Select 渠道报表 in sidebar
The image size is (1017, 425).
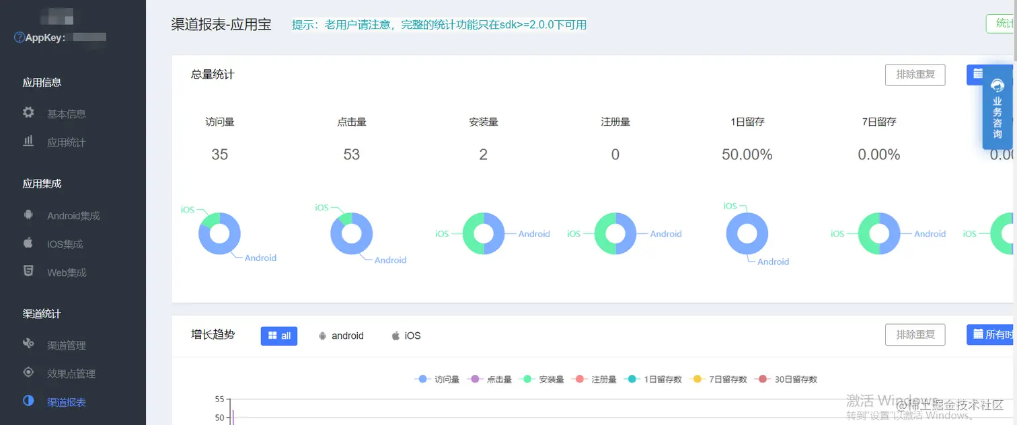click(67, 402)
